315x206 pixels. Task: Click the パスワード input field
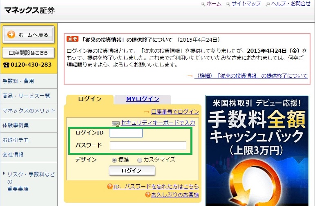pyautogui.click(x=148, y=146)
